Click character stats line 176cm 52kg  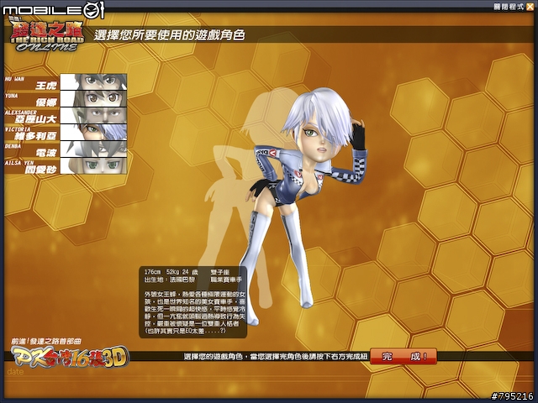click(171, 272)
